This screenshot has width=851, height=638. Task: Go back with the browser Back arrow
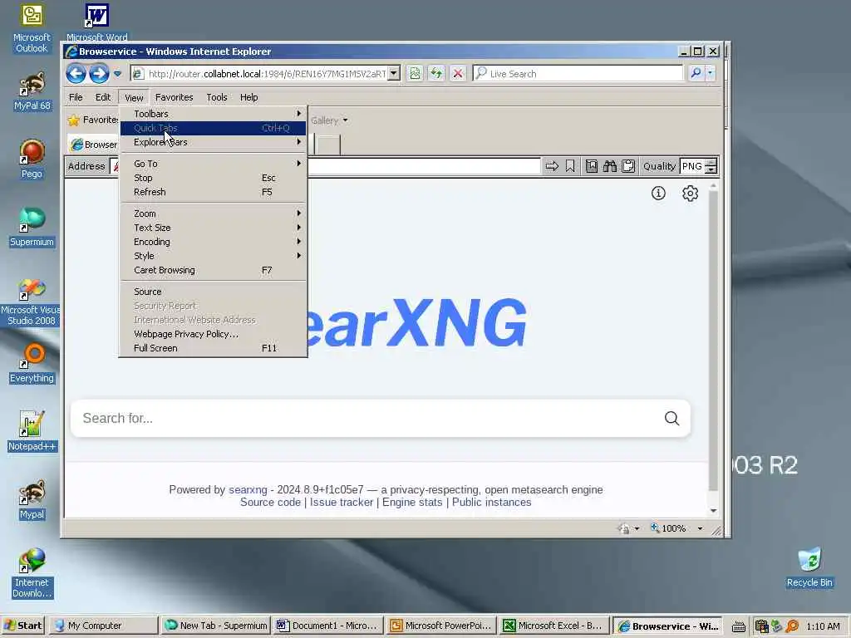pos(76,73)
